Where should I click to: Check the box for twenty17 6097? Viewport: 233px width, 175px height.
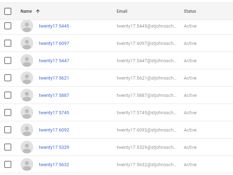[x=8, y=43]
